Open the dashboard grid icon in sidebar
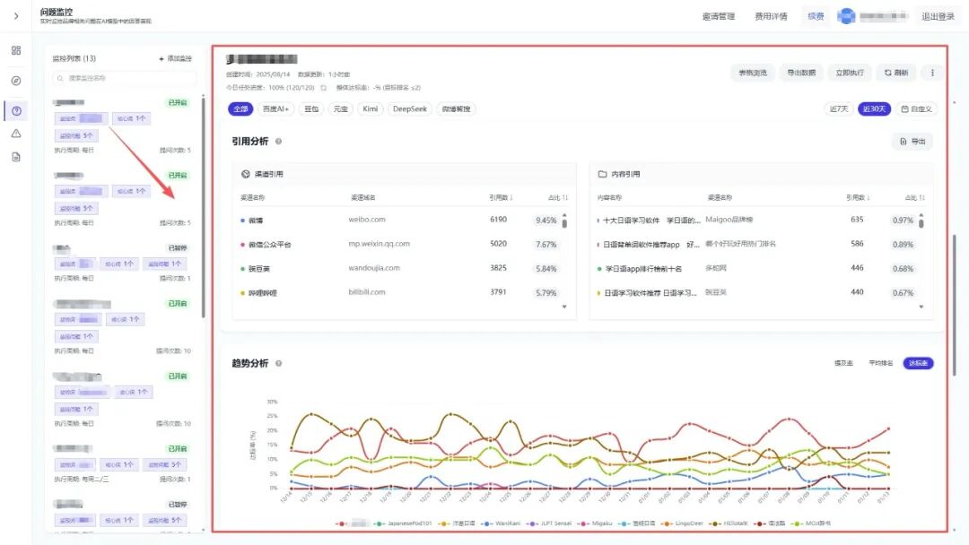The image size is (969, 545). [16, 50]
